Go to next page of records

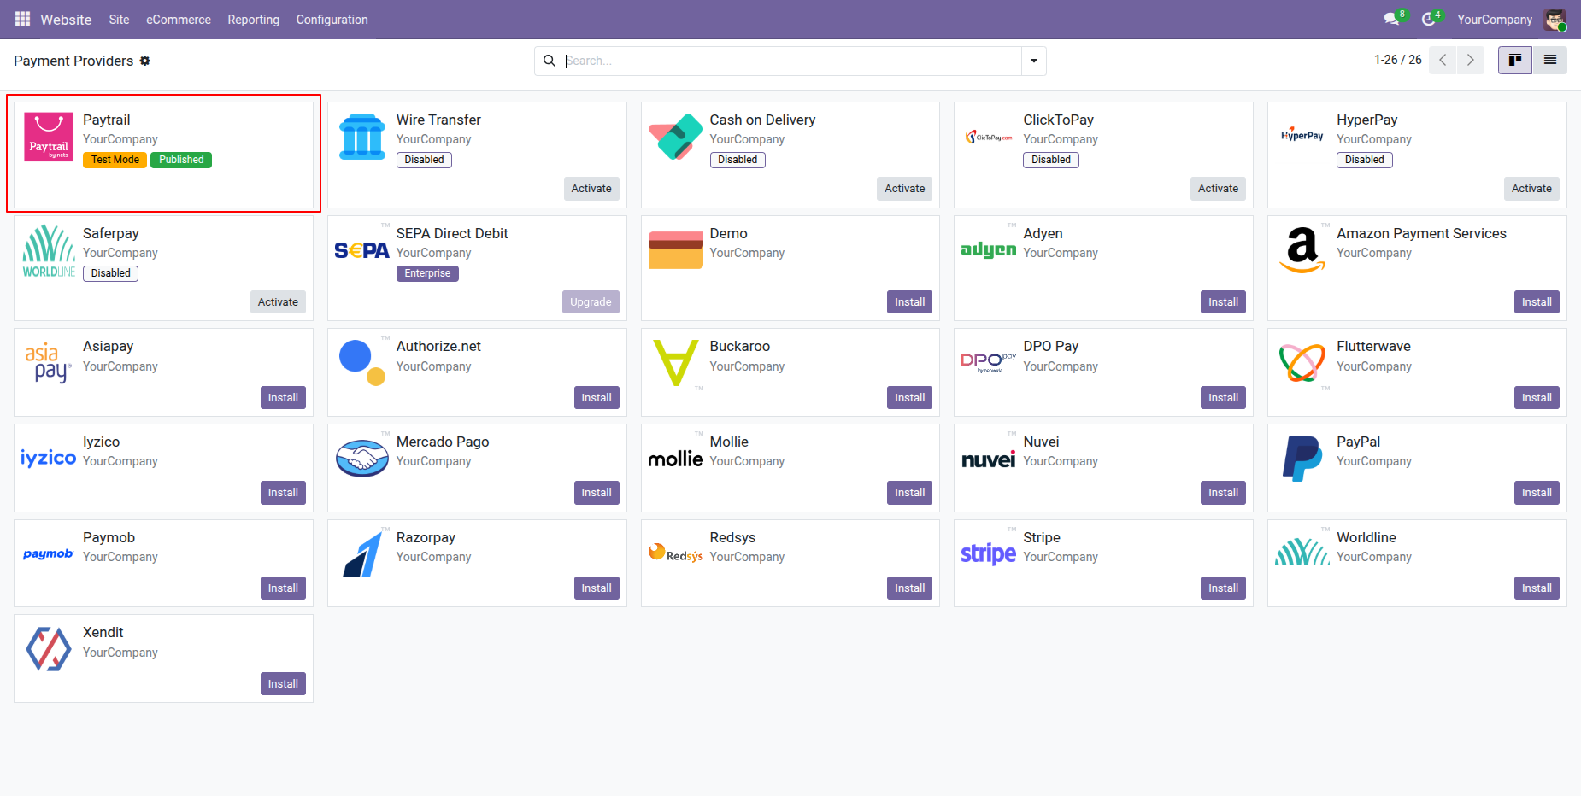point(1471,61)
